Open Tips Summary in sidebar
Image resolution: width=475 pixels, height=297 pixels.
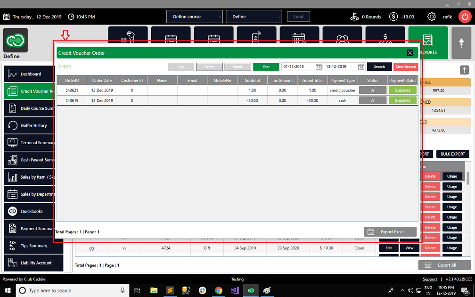33,246
